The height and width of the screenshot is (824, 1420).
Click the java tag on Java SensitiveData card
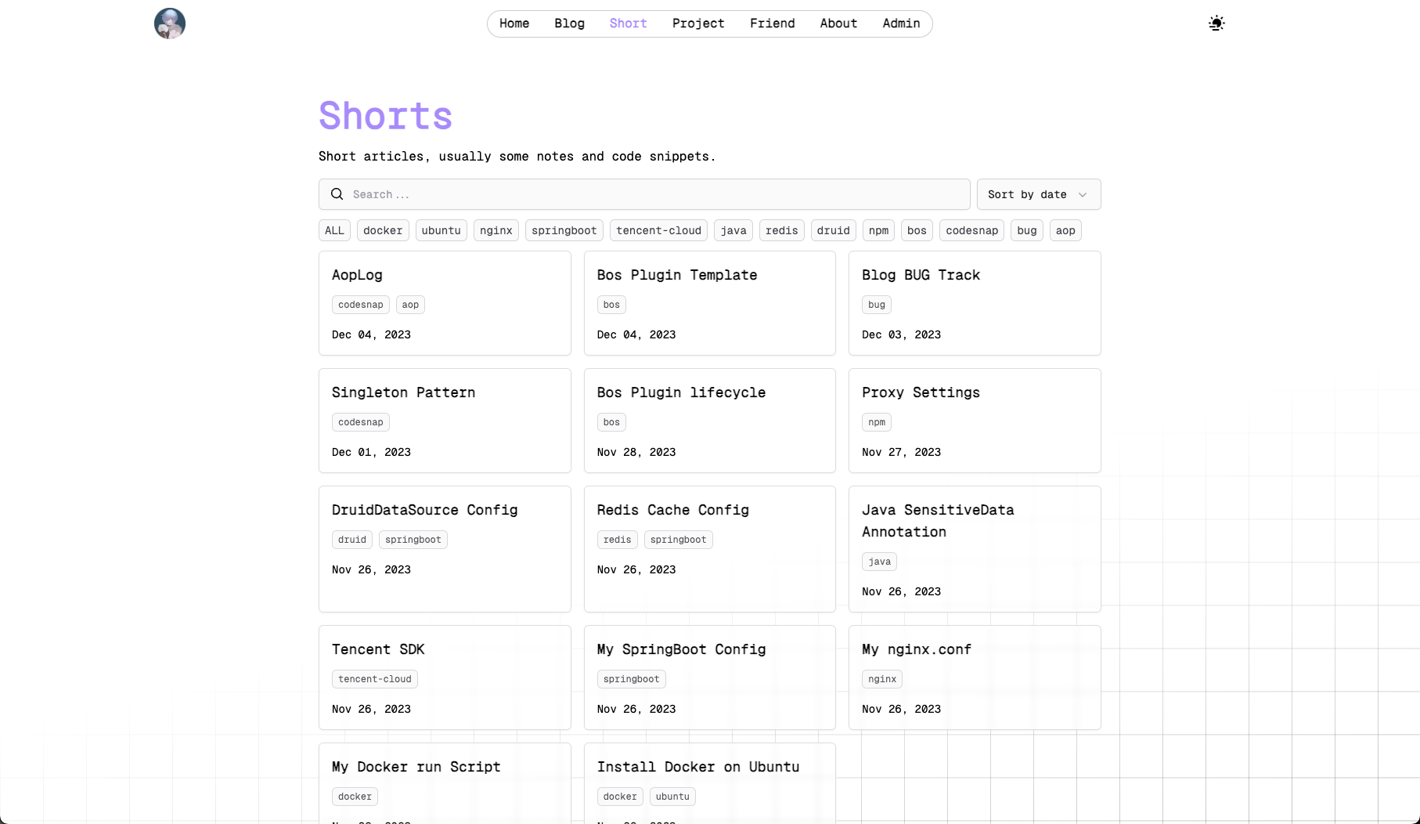tap(880, 562)
